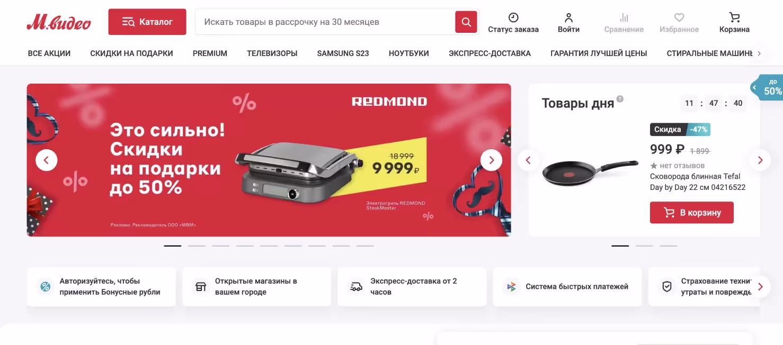
Task: Open the Сравнение bar chart icon
Action: point(624,17)
